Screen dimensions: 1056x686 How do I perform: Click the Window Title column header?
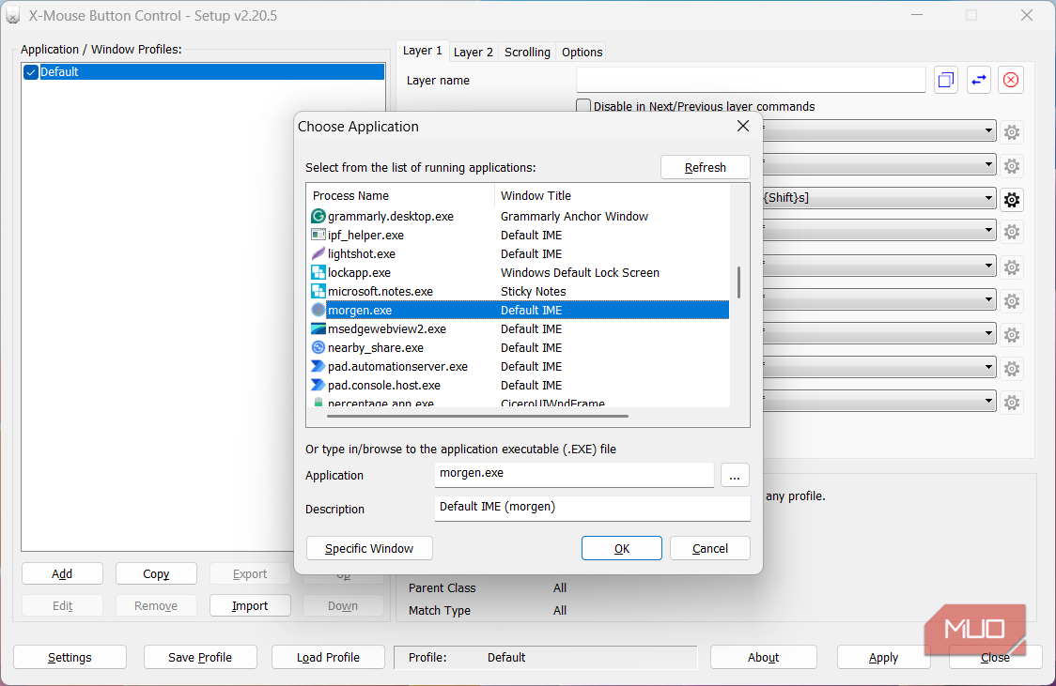pyautogui.click(x=612, y=196)
